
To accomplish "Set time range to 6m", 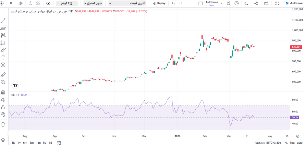I will click(x=25, y=143).
